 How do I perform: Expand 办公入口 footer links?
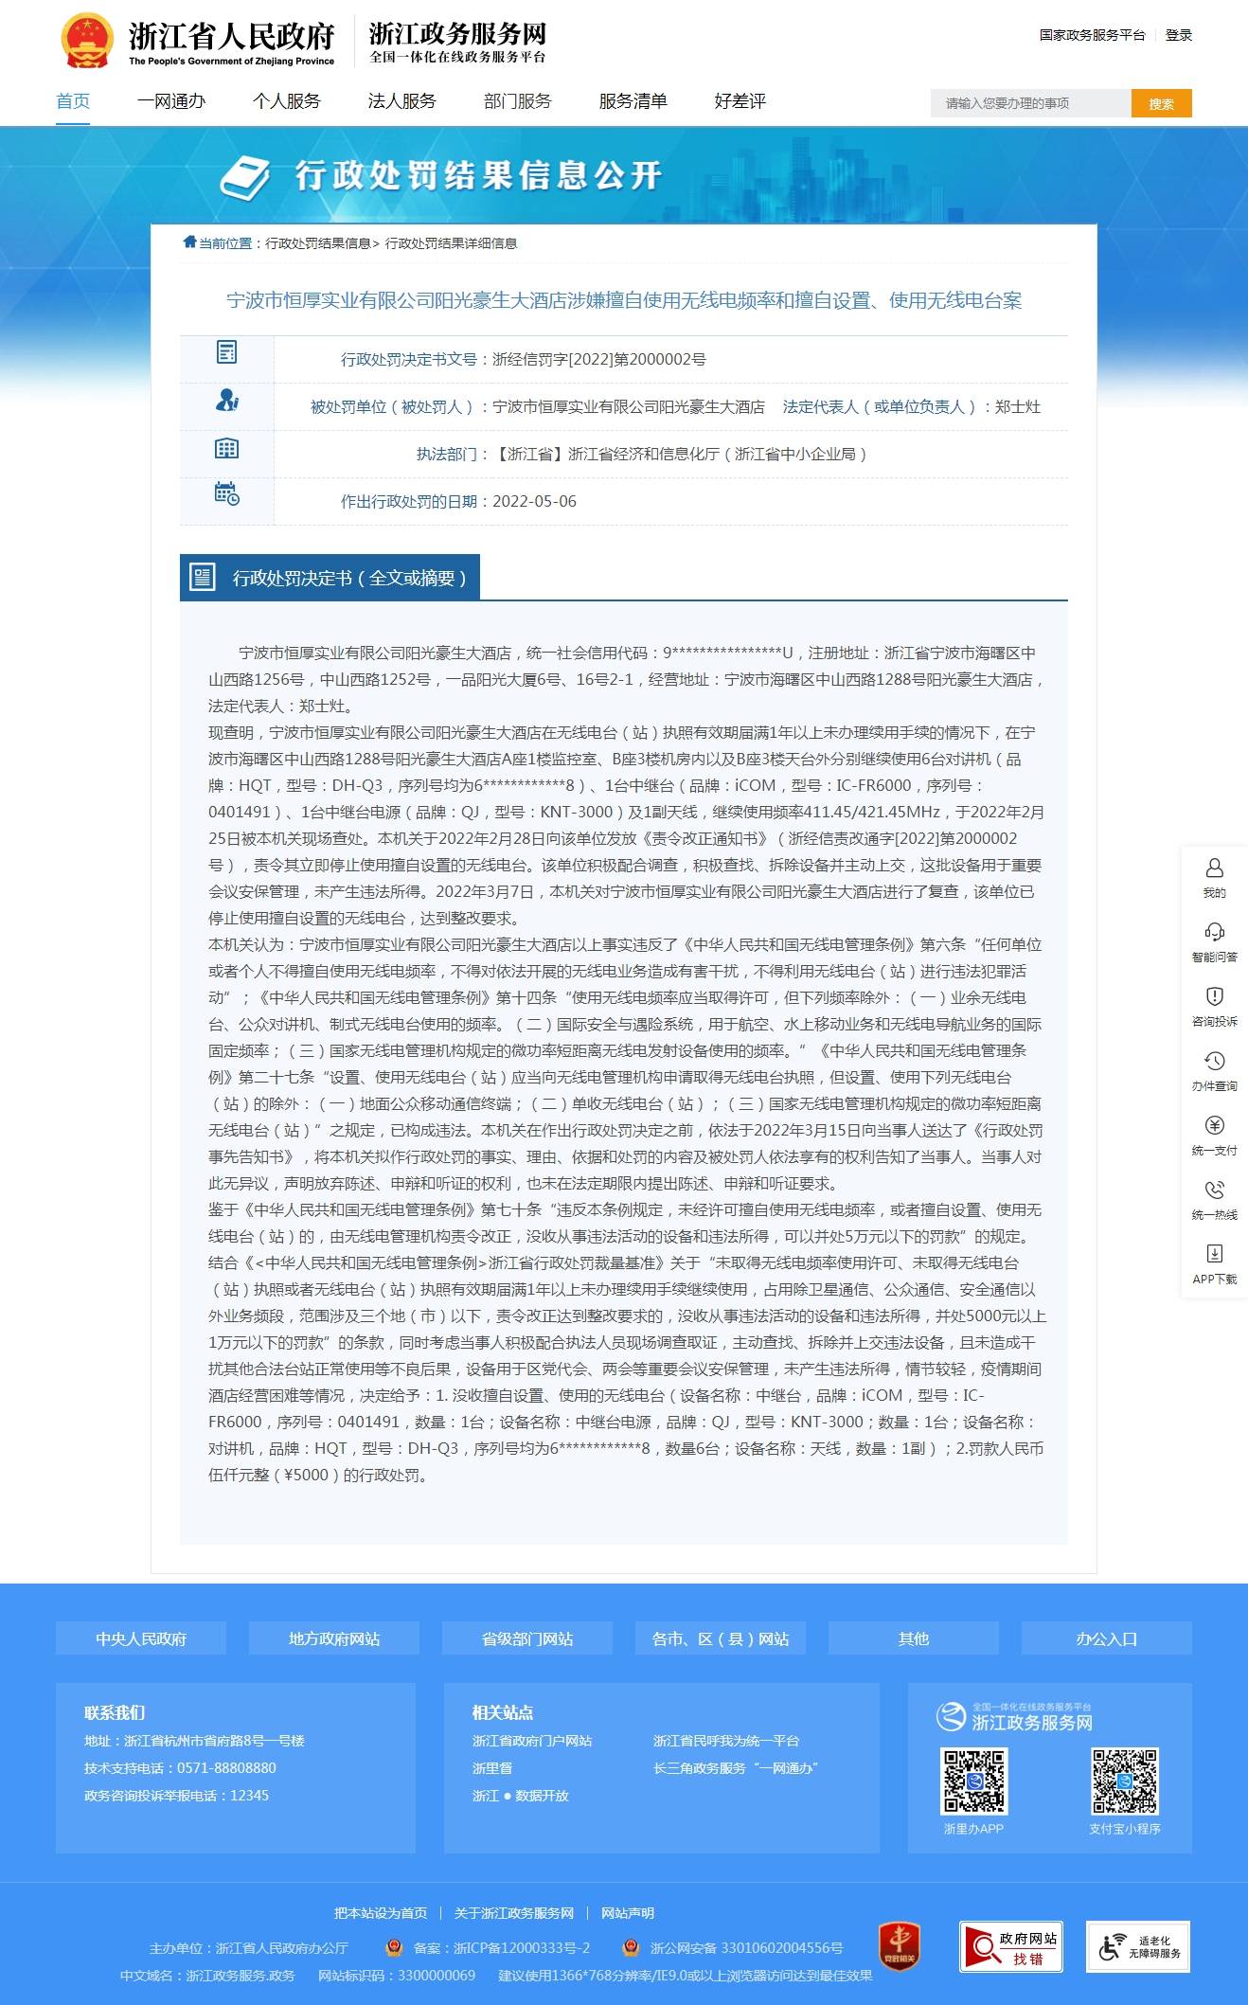[1107, 1638]
